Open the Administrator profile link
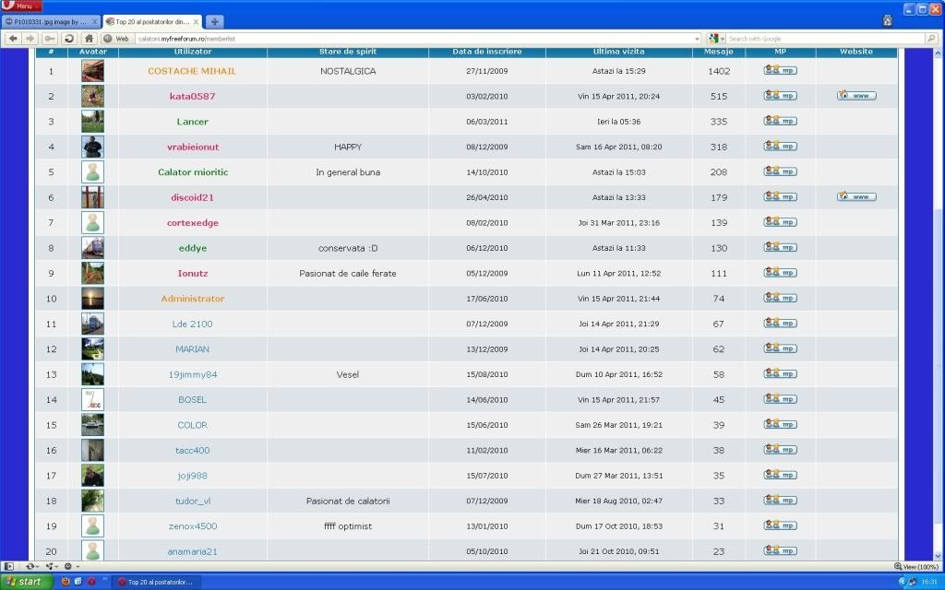This screenshot has width=945, height=590. [x=192, y=299]
